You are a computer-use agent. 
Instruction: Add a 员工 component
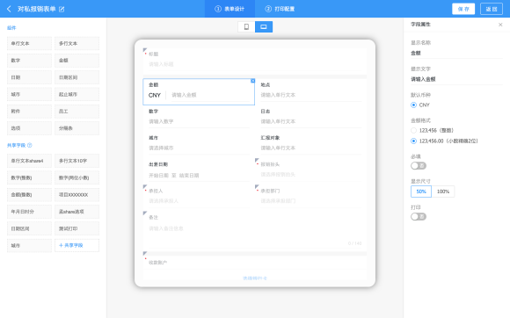(76, 111)
